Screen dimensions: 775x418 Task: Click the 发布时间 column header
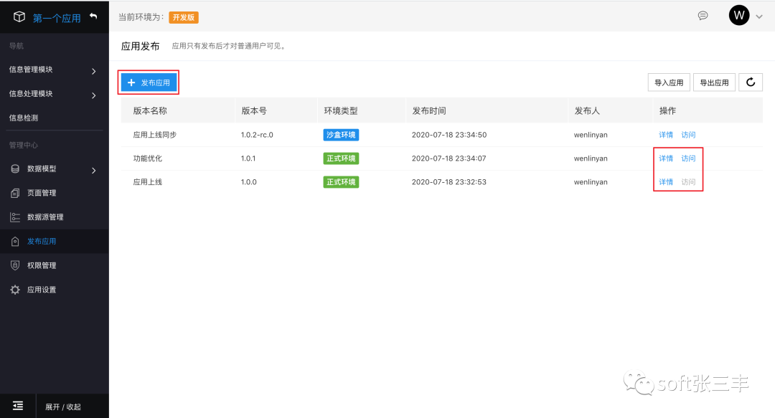[429, 110]
